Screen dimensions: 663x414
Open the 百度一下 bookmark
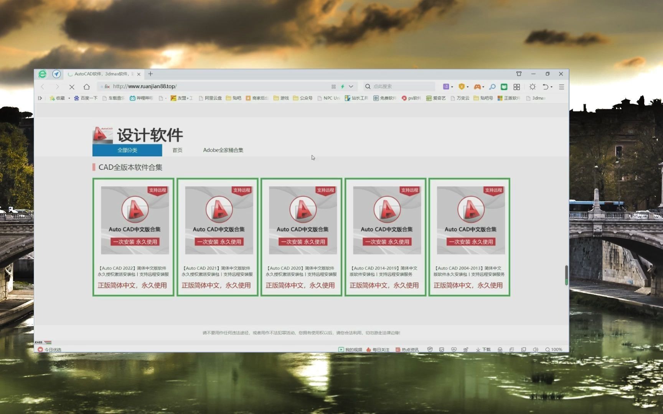click(x=86, y=98)
